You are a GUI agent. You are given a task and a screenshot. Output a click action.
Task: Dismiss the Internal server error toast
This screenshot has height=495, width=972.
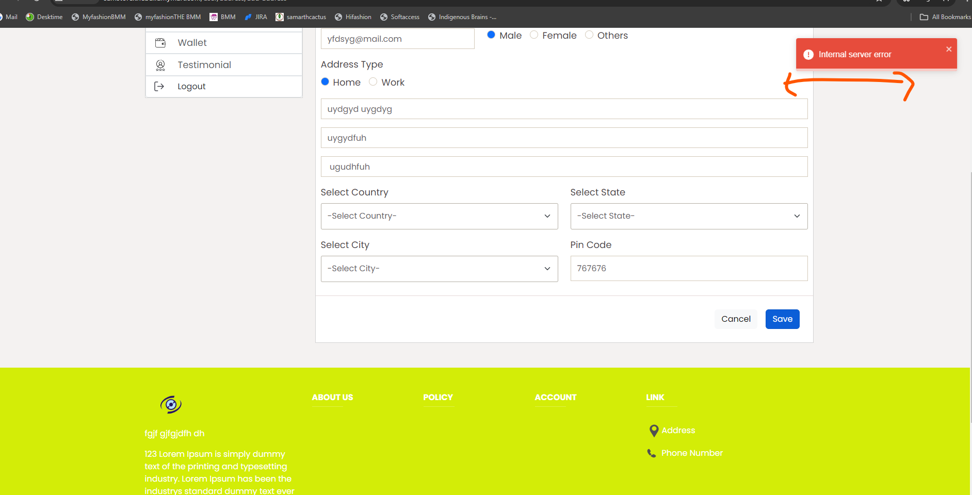949,49
